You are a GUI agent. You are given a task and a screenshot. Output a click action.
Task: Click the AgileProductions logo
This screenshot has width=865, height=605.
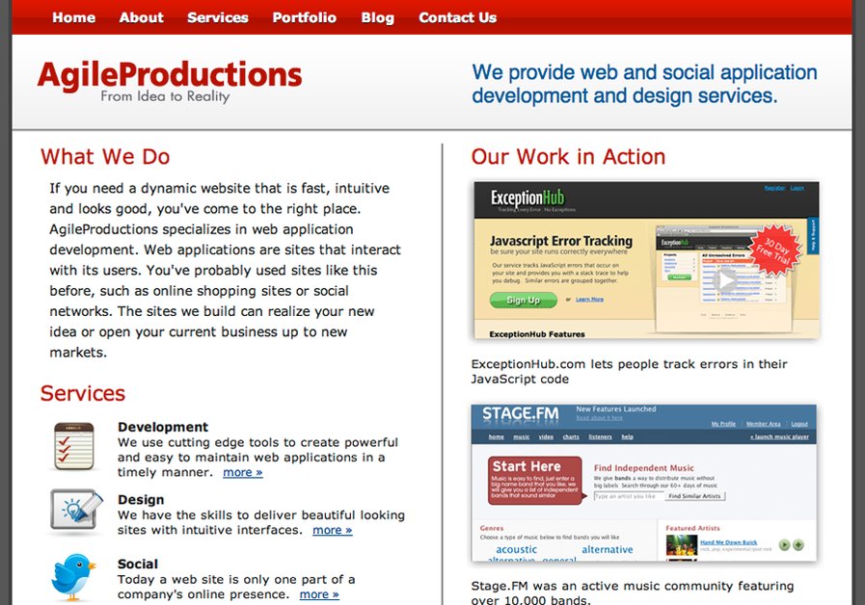tap(170, 82)
